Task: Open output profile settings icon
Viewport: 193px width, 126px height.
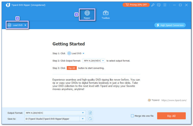Action: [90, 113]
